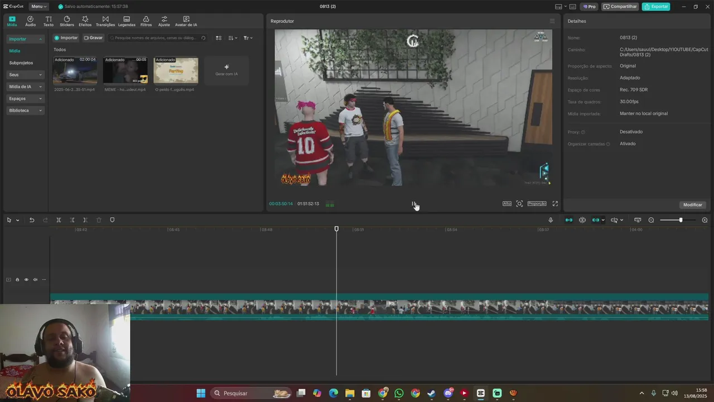Open the Ajuste panel icon
Viewport: 714px width, 402px height.
tap(164, 21)
